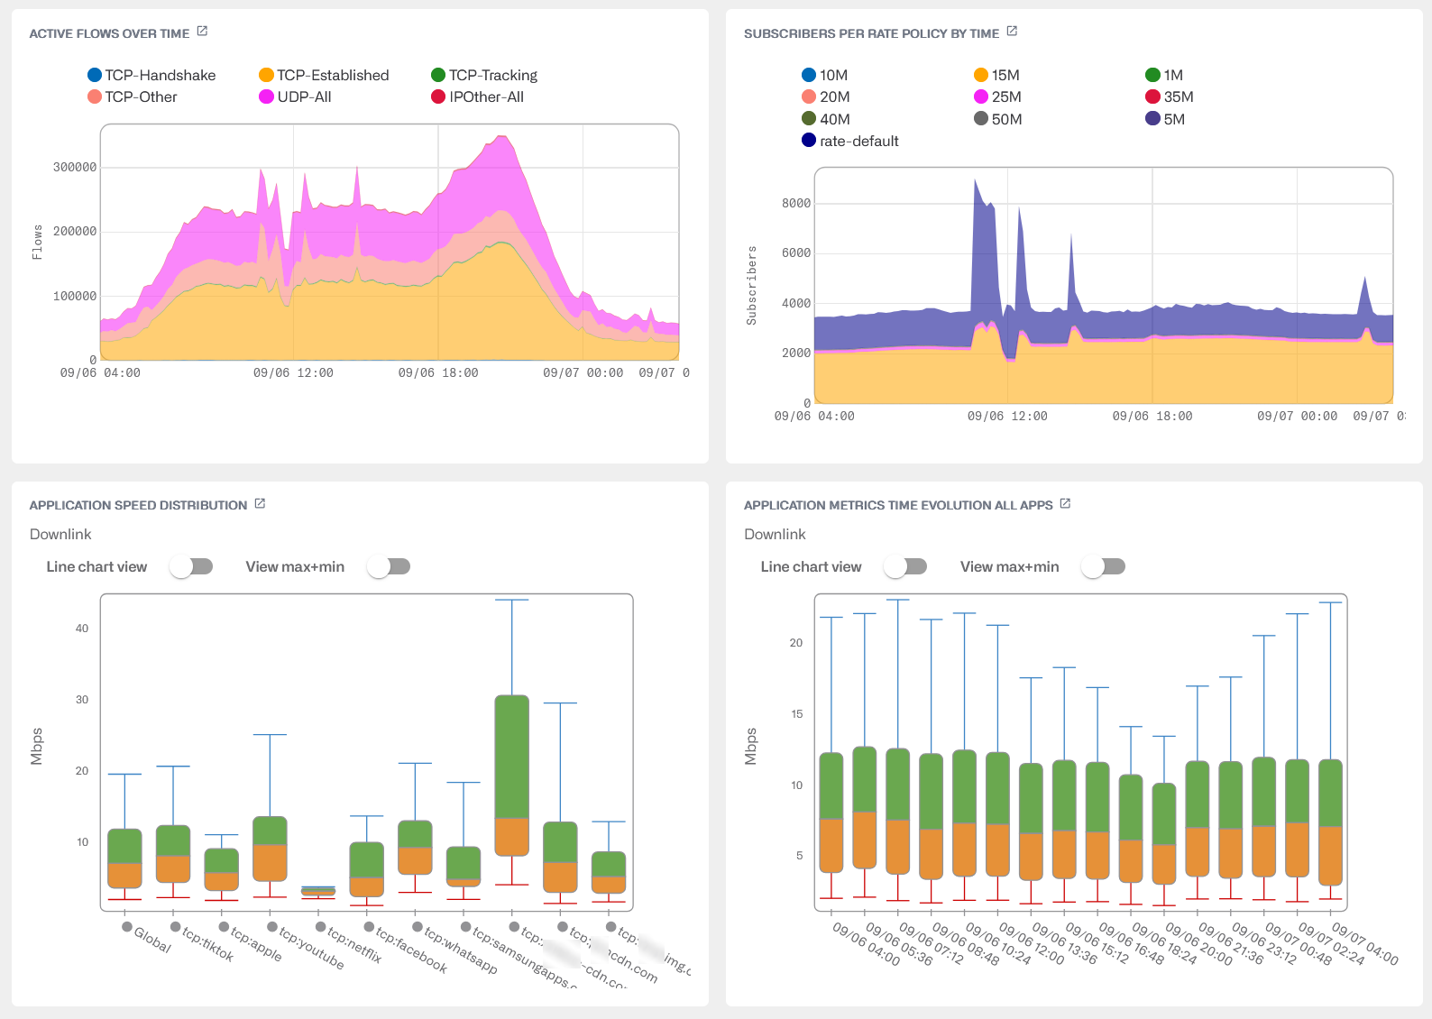The image size is (1432, 1019).
Task: Click the Active Flows Over Time title
Action: (x=109, y=33)
